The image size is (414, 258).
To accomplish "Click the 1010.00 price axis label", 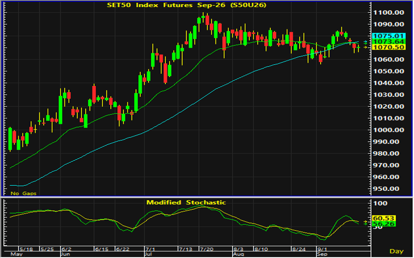I will [x=388, y=118].
